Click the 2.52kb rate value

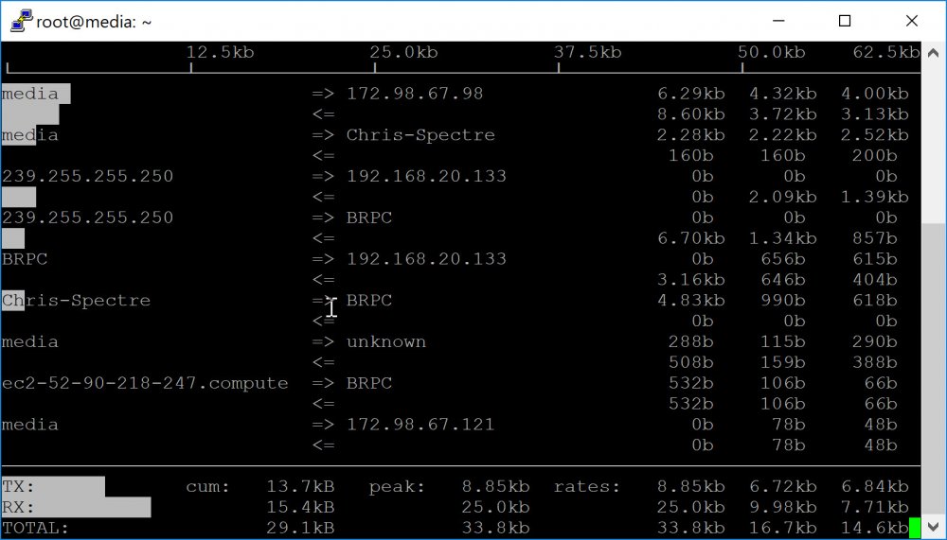click(874, 134)
